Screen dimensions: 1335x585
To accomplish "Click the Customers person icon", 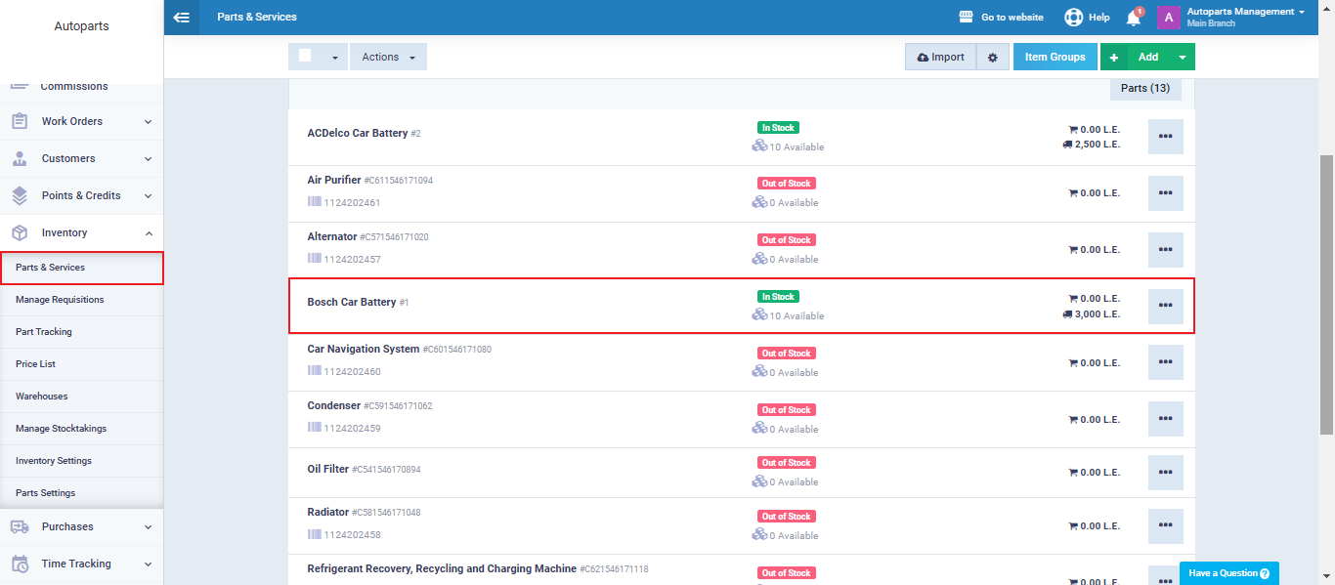I will 20,158.
